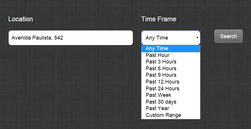Select the highlighted Any Time option
Image resolution: width=251 pixels, height=129 pixels.
pos(171,48)
